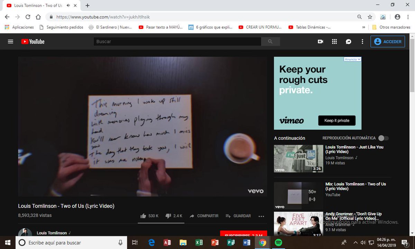Open a new browser tab with plus button
This screenshot has height=249, width=415.
coord(87,6)
